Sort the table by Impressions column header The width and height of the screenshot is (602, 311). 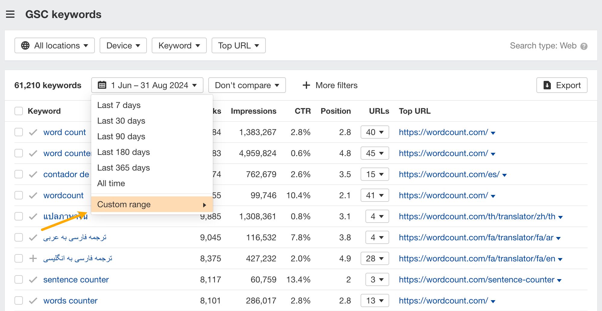[253, 111]
